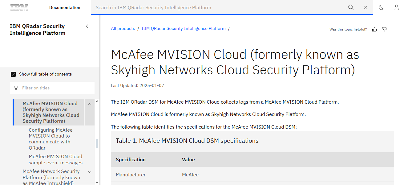The image size is (404, 185).
Task: Click the IBM logo
Action: click(19, 7)
